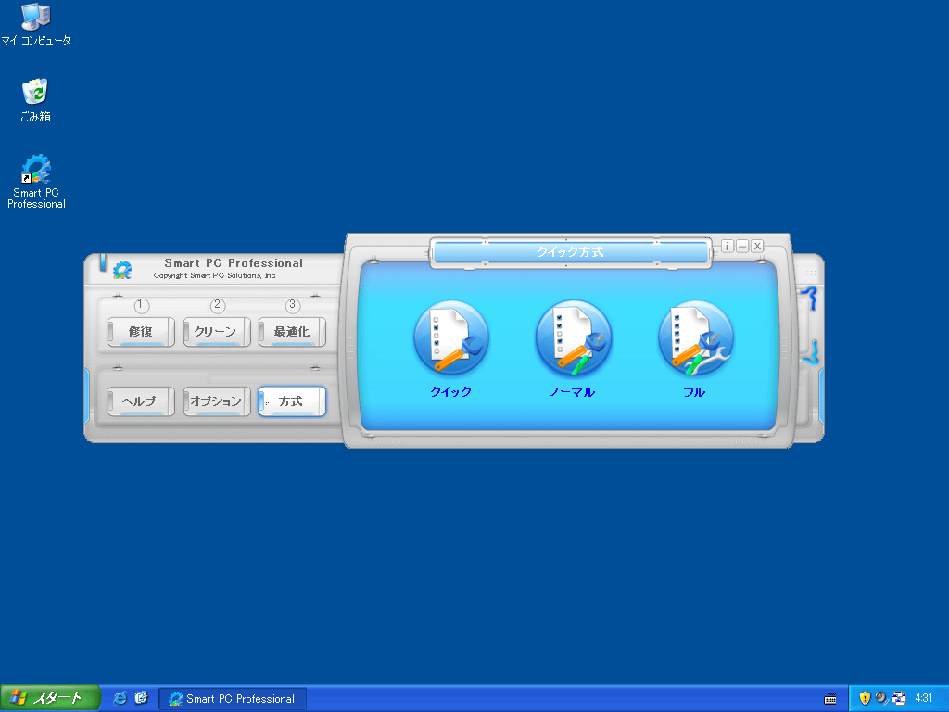Click the 方式 button
The image size is (949, 712).
point(292,401)
